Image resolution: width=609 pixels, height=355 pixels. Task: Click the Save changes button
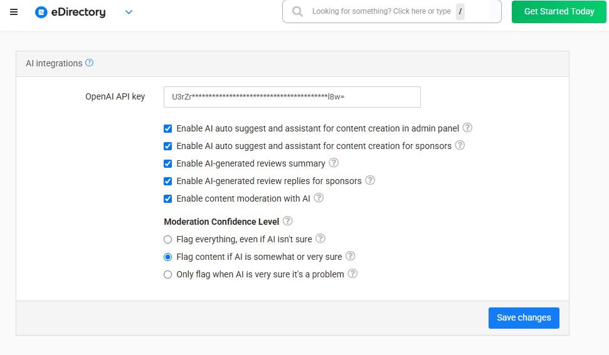click(x=523, y=317)
